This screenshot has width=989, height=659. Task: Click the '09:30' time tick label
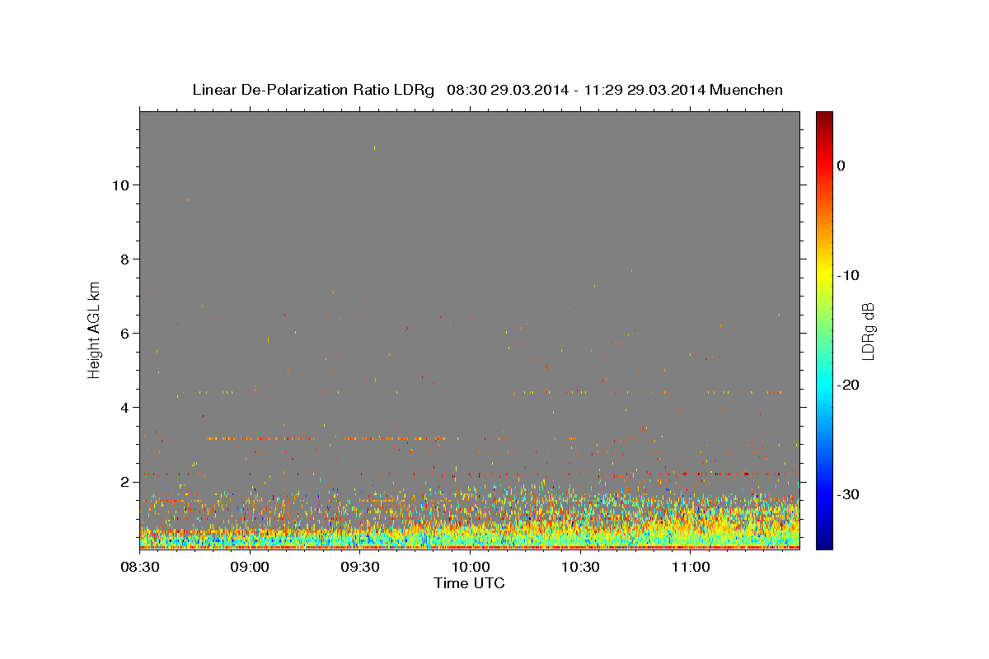359,568
